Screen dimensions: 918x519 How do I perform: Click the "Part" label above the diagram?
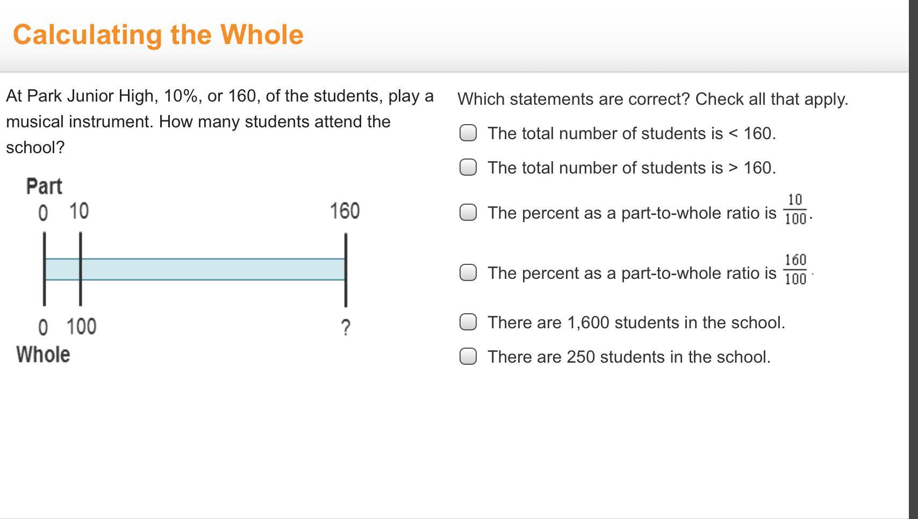tap(44, 186)
